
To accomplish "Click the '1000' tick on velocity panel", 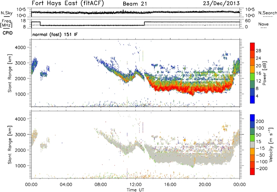I will pos(20,166).
